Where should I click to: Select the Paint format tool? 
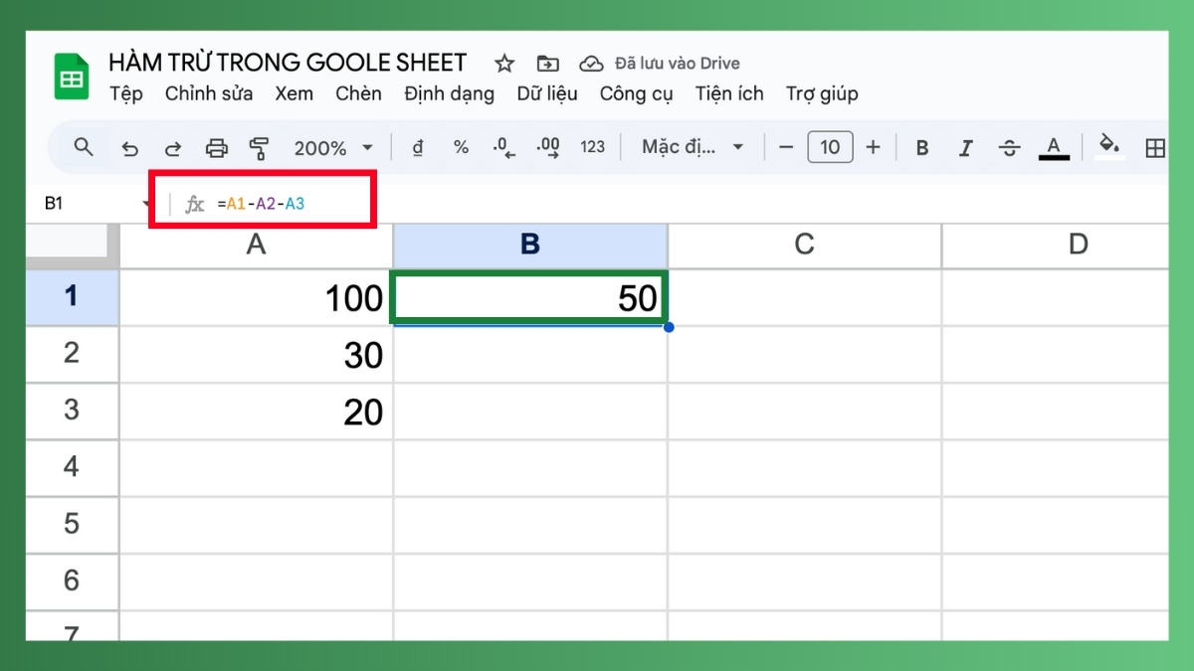coord(259,147)
